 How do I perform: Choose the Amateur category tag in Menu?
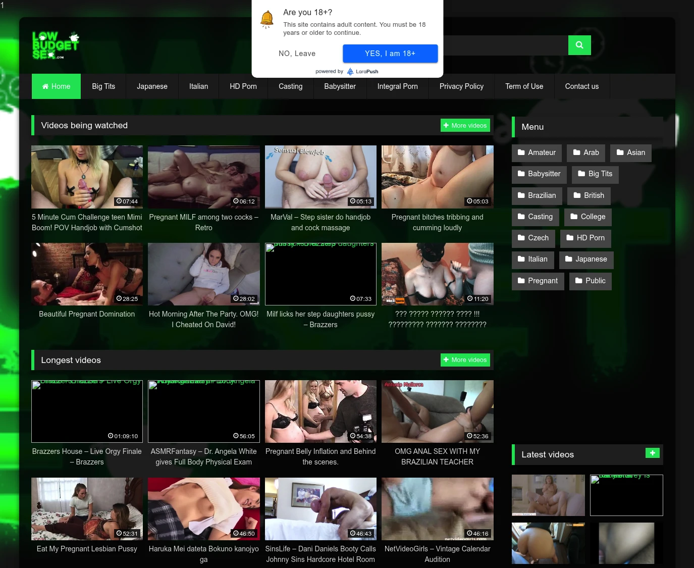tap(537, 152)
